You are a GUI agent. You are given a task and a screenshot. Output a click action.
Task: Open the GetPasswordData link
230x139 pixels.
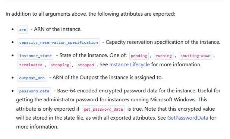188,118
